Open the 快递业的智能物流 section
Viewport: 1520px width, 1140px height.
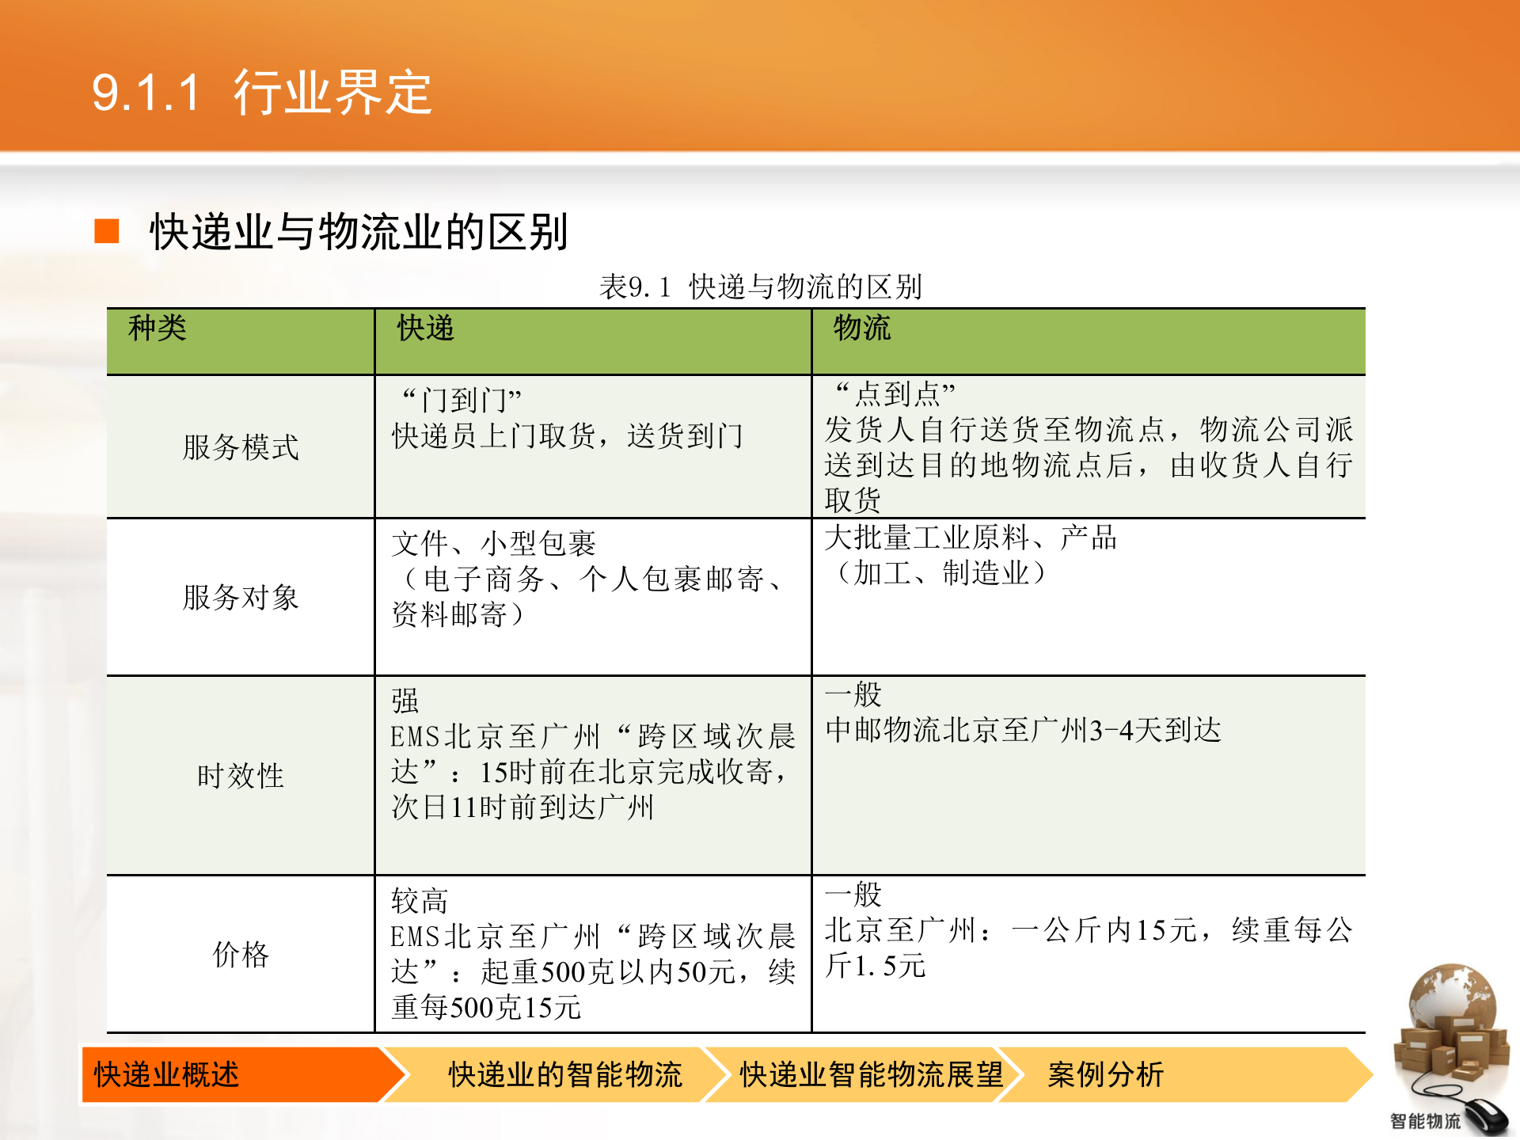[x=566, y=1075]
